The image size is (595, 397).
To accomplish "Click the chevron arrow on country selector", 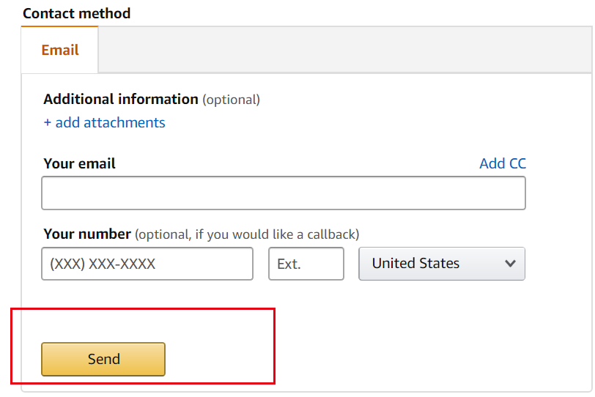I will (x=510, y=264).
